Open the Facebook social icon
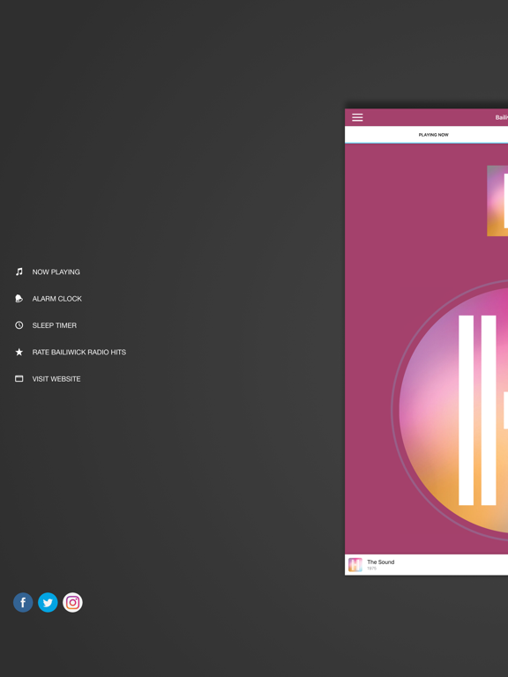Viewport: 508px width, 677px height. point(23,602)
